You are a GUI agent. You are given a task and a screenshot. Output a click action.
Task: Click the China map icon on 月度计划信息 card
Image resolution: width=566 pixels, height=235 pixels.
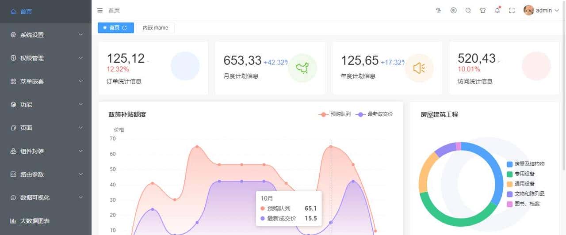[x=302, y=68]
